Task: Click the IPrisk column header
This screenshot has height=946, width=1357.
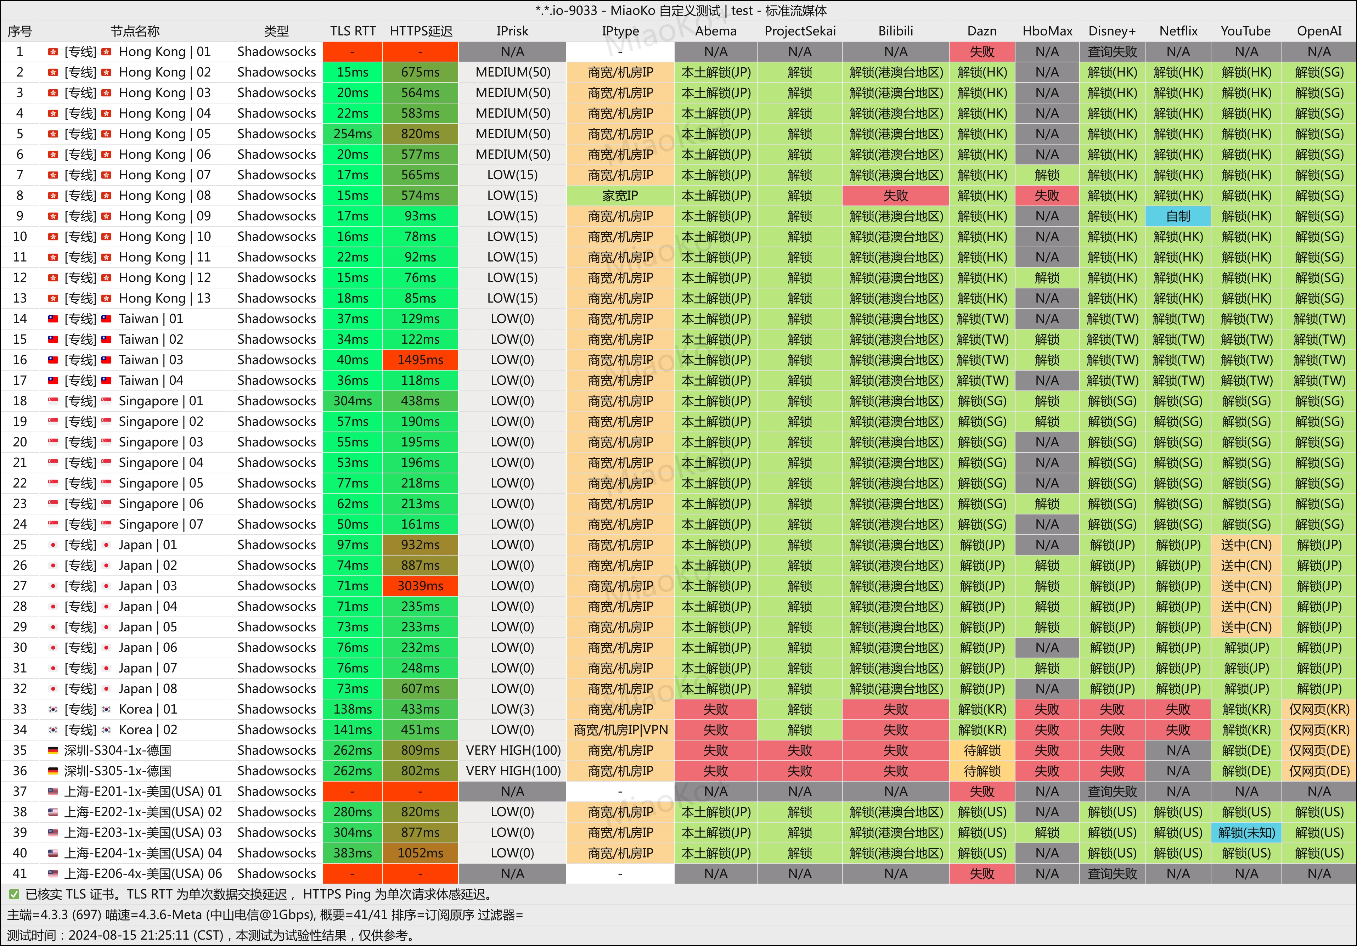Action: point(512,31)
